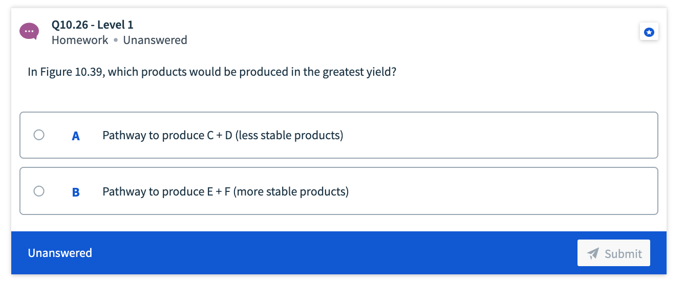685x303 pixels.
Task: Click the "Q10.26 - Level 1" title
Action: coord(93,25)
